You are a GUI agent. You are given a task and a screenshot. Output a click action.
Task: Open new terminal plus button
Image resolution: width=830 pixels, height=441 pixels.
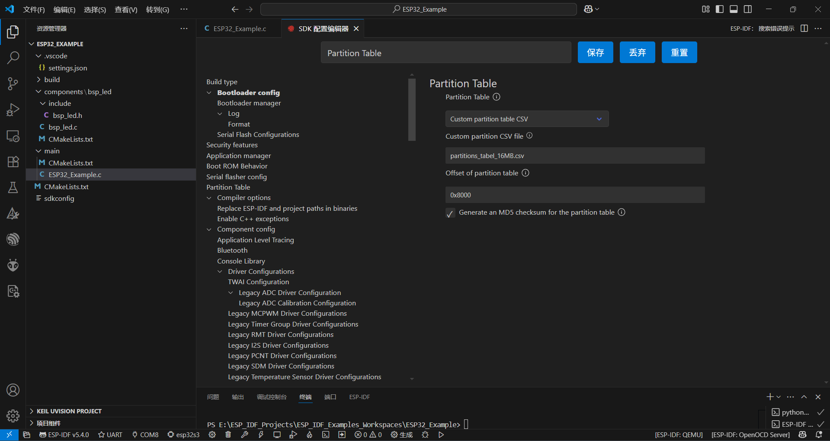[x=770, y=397]
